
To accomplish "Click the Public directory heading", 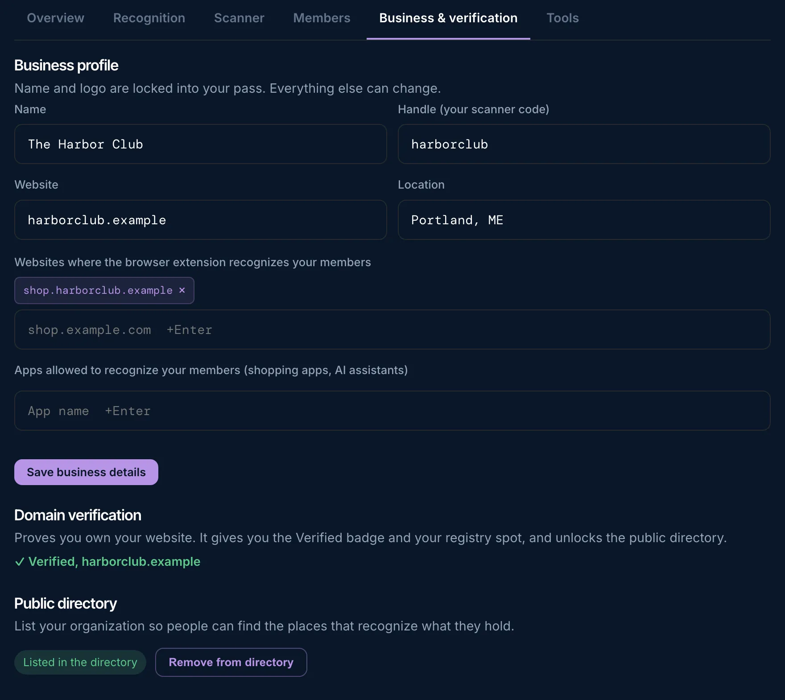I will point(65,603).
